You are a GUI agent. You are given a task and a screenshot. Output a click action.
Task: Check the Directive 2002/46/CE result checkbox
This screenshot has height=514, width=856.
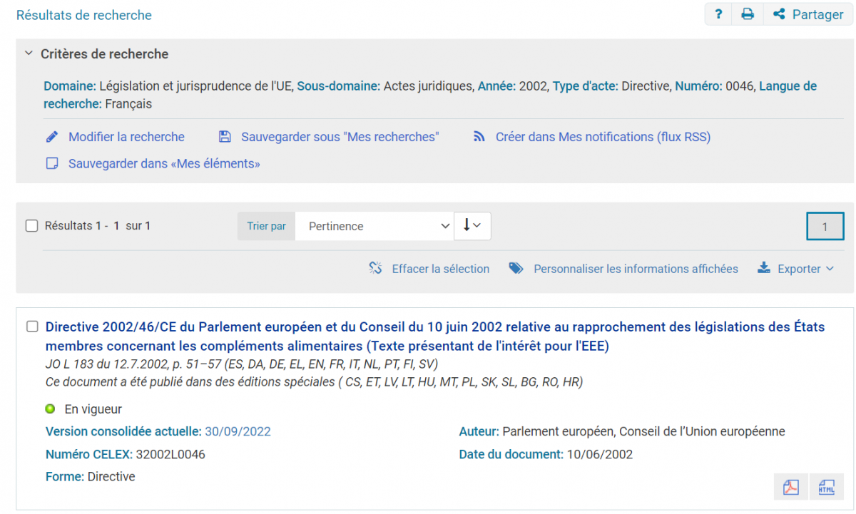tap(31, 327)
